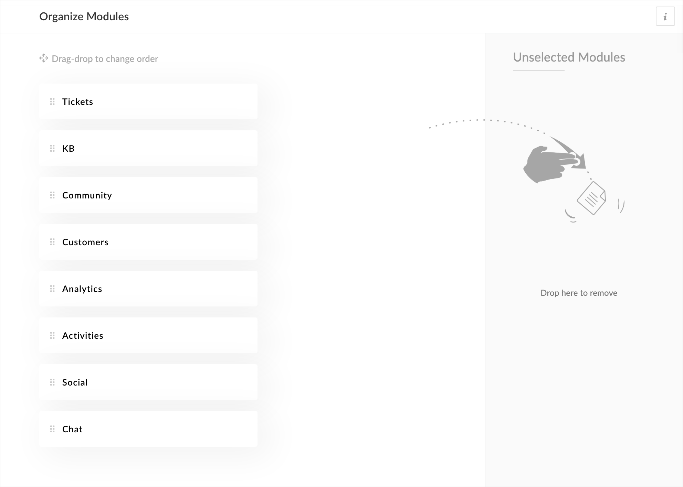The width and height of the screenshot is (683, 487).
Task: Click the Chat drag handle icon
Action: [52, 429]
